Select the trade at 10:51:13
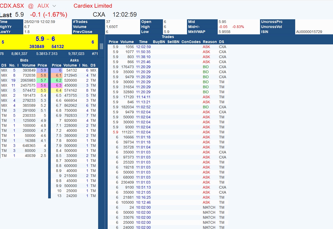Image resolution: width=333 pixels, height=229 pixels. click(x=168, y=187)
